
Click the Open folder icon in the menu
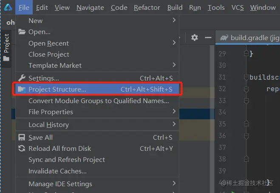[22, 32]
